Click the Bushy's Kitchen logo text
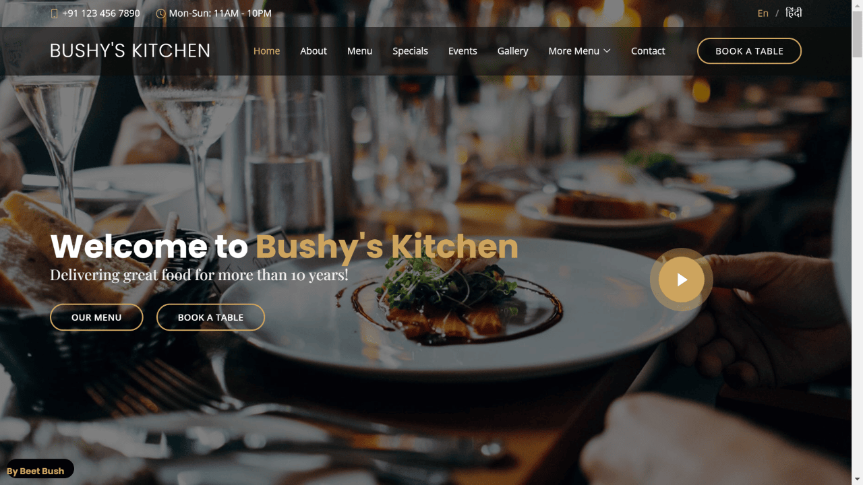This screenshot has width=863, height=485. (x=130, y=51)
